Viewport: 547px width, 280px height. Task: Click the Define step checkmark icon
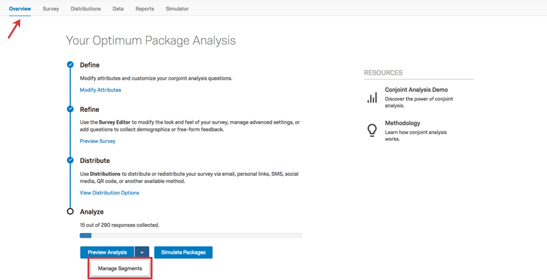(70, 65)
